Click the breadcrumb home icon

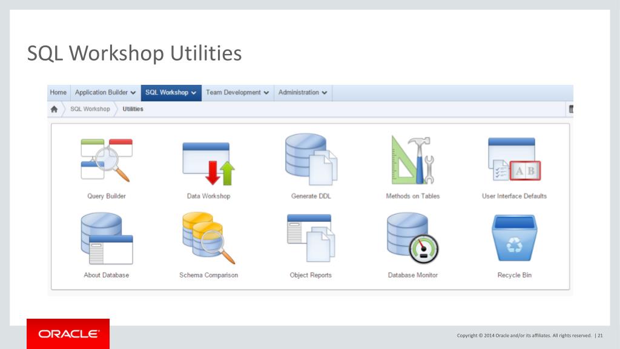[54, 109]
